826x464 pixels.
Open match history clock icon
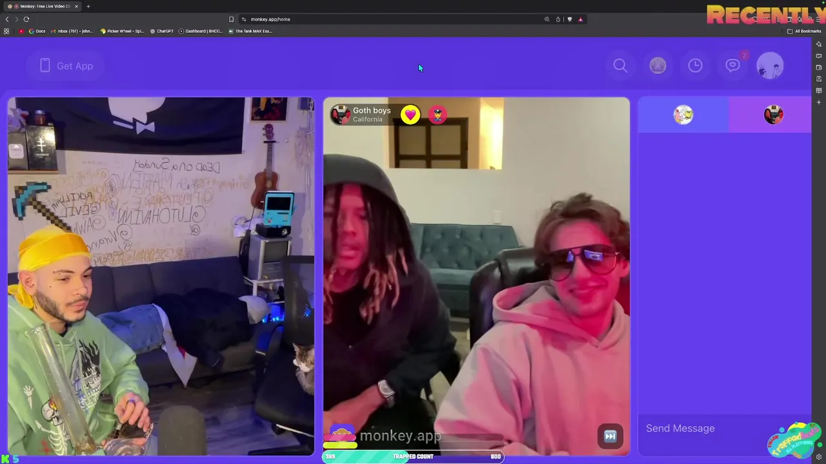point(695,66)
